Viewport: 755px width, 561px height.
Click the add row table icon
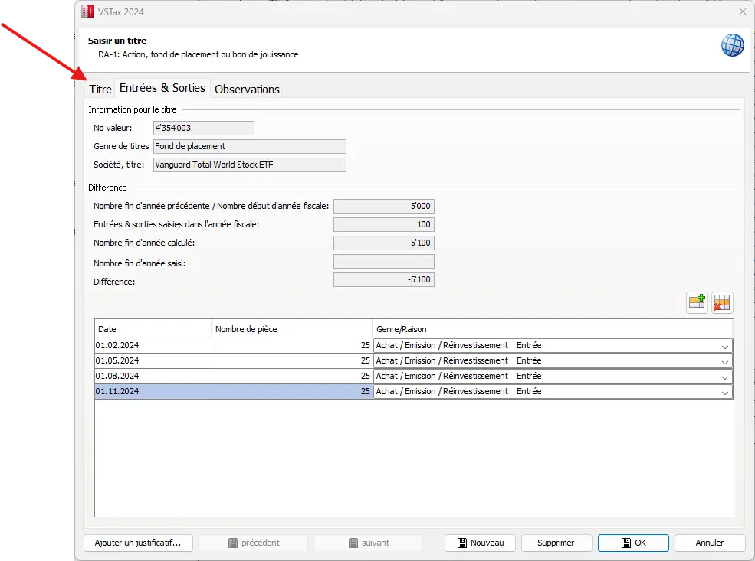(696, 302)
